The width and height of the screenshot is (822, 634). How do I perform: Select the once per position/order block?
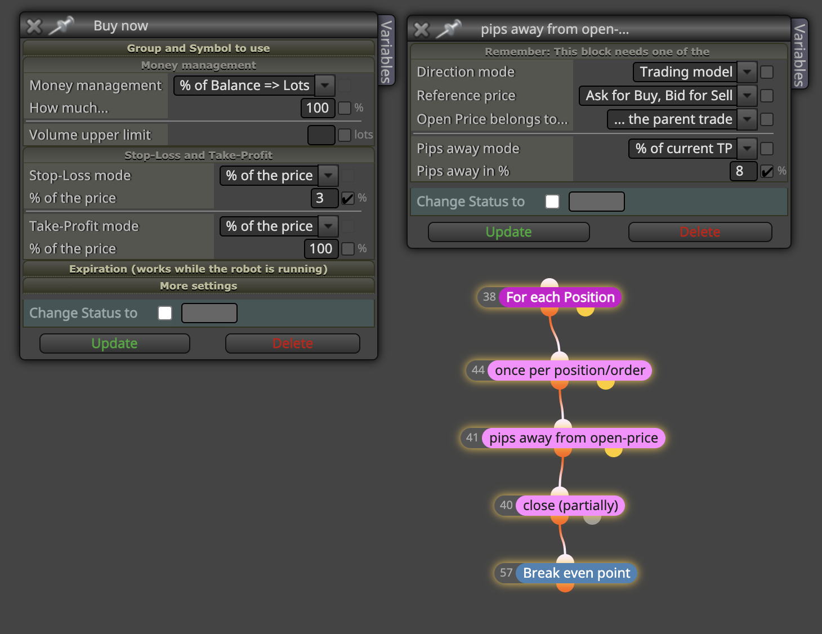[570, 370]
